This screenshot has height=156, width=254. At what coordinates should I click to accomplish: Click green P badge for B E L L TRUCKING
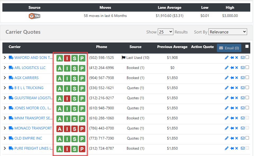[x=82, y=88]
